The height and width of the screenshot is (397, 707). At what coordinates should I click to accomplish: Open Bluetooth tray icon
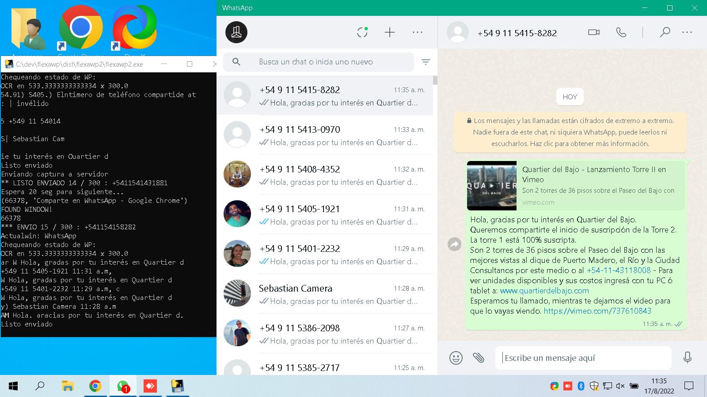581,386
